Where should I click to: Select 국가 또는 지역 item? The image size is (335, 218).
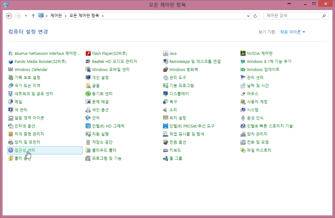(27, 86)
